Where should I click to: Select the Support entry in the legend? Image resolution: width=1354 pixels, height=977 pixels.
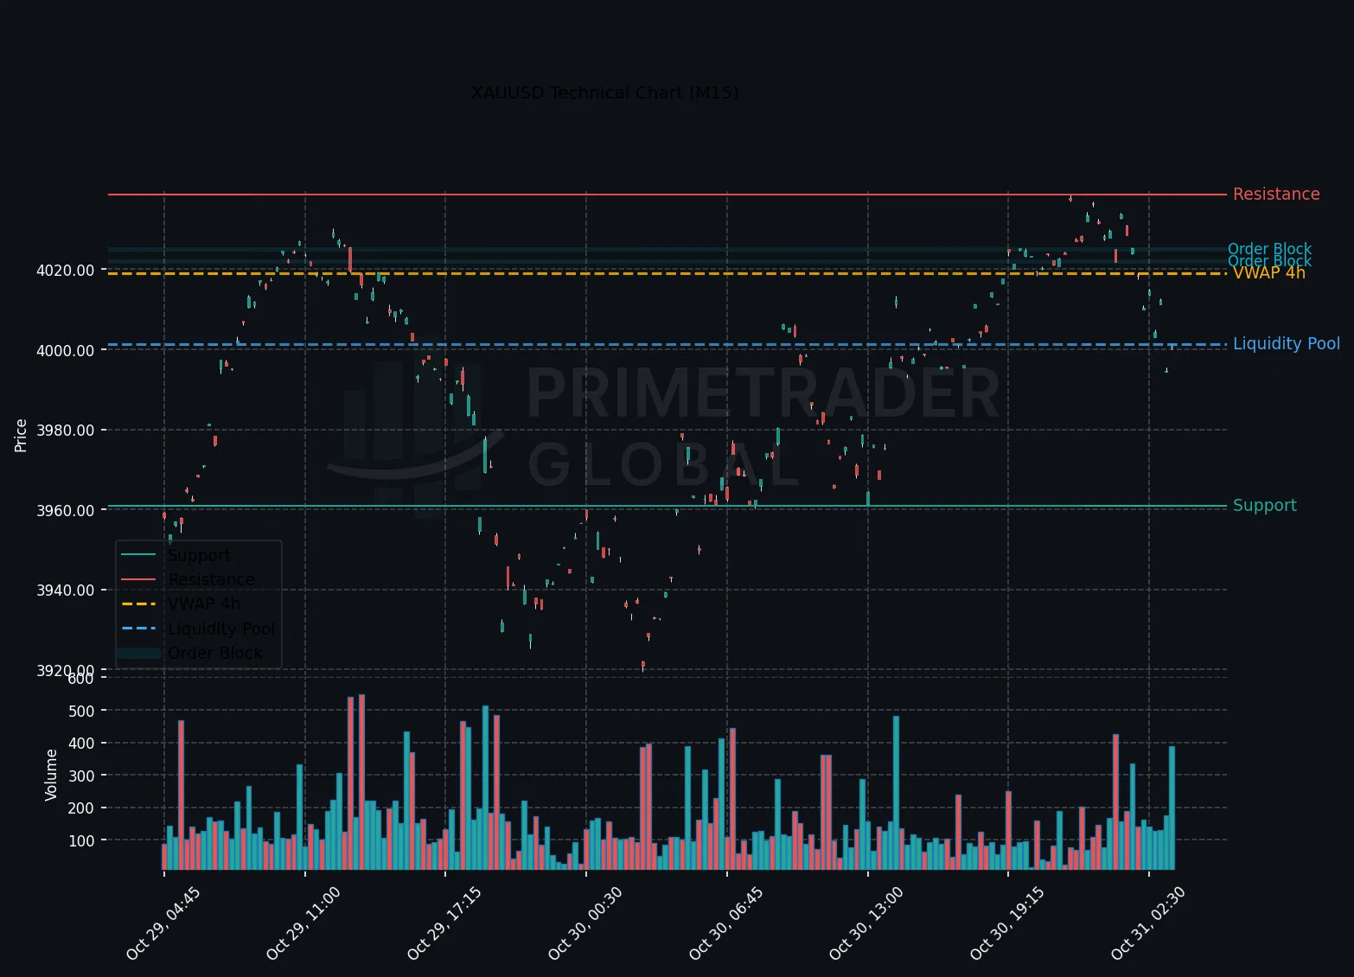(199, 555)
